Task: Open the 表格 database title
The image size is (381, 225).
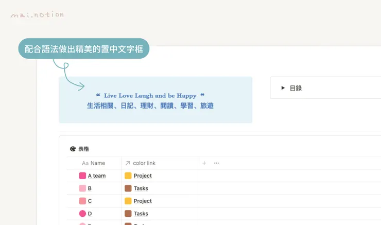Action: click(x=83, y=149)
